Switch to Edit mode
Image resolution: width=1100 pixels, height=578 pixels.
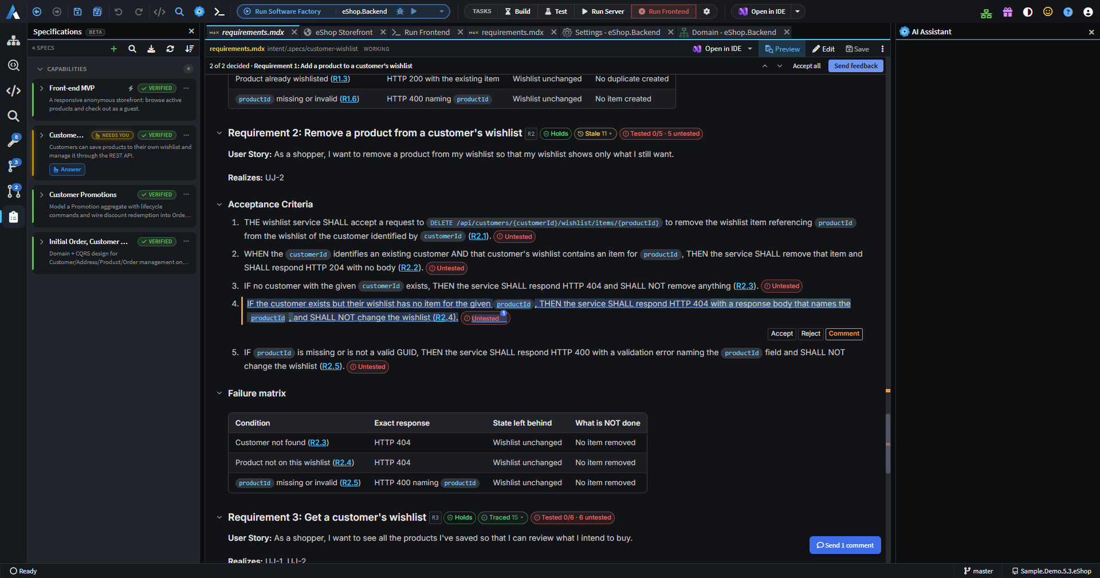(x=823, y=49)
